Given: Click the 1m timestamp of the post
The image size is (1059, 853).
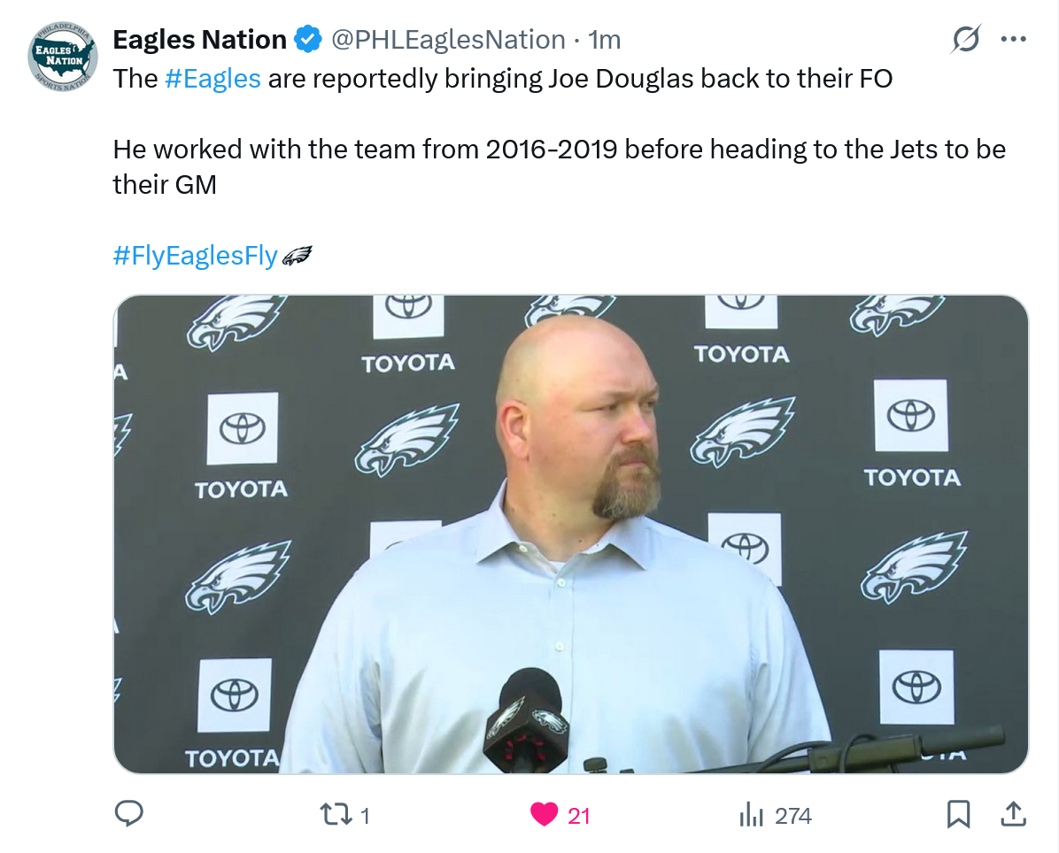Looking at the screenshot, I should pos(605,40).
